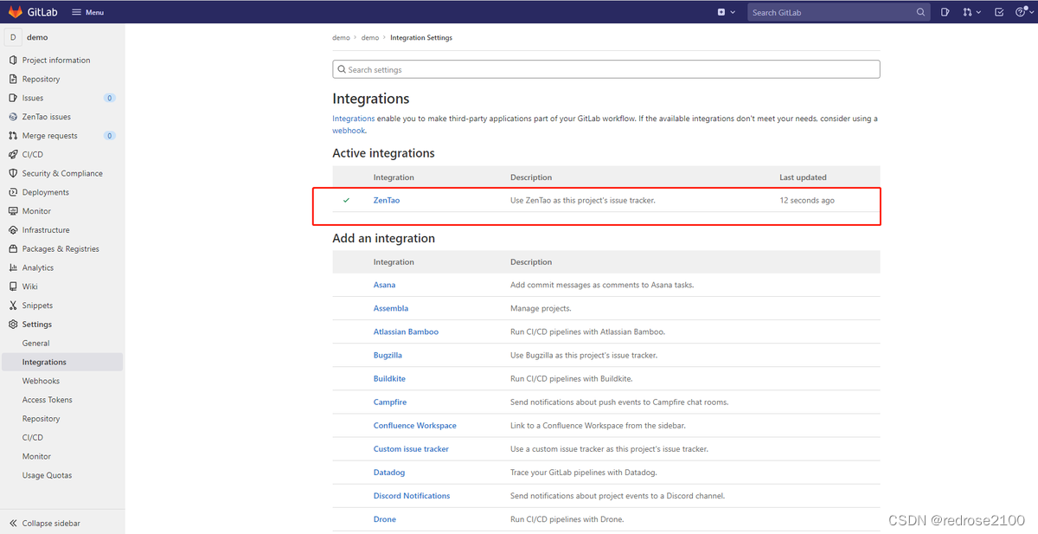The image size is (1038, 534).
Task: Open the merge requests dropdown in top bar
Action: (x=971, y=12)
